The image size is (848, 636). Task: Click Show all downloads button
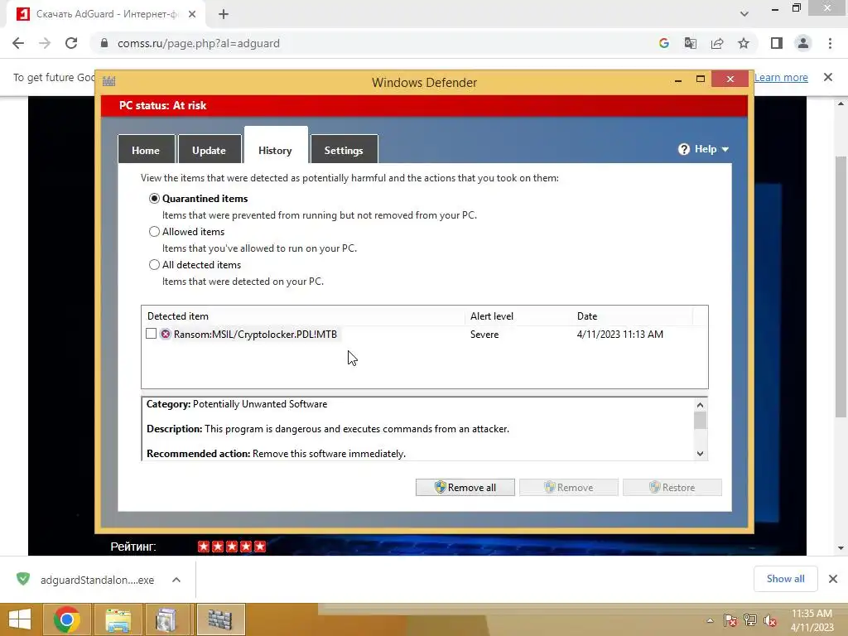click(785, 579)
